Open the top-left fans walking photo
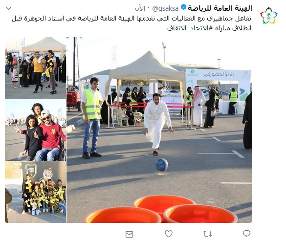 pos(35,68)
